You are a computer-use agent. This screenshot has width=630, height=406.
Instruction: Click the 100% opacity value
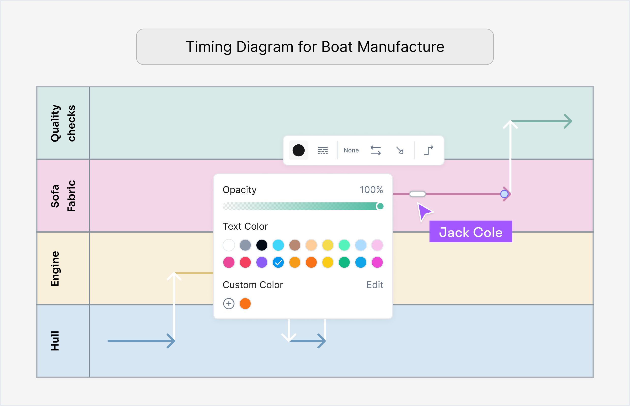(371, 190)
